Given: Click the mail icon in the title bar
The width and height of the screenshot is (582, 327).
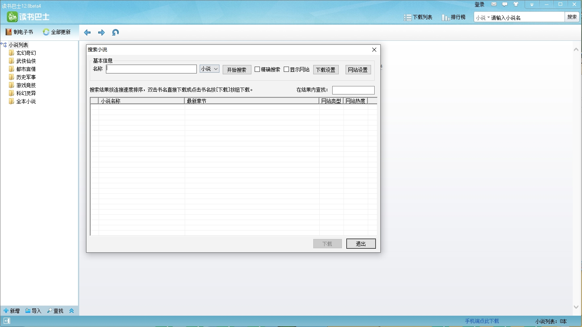Looking at the screenshot, I should pos(494,4).
